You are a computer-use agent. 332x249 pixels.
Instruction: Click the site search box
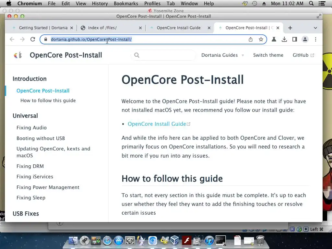(163, 55)
